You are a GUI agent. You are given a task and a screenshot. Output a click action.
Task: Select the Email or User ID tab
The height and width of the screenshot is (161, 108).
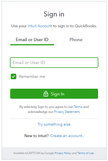tap(32, 40)
